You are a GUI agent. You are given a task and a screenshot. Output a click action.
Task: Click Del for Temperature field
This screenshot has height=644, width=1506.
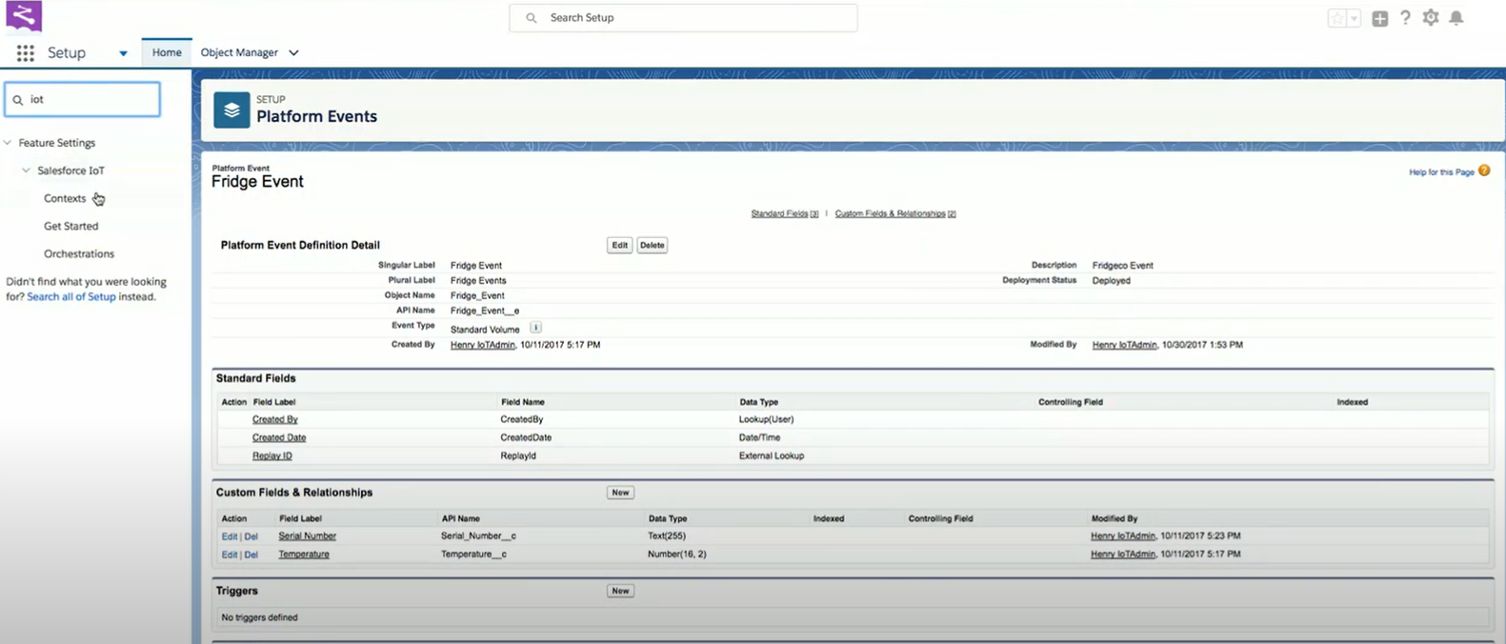coord(251,554)
